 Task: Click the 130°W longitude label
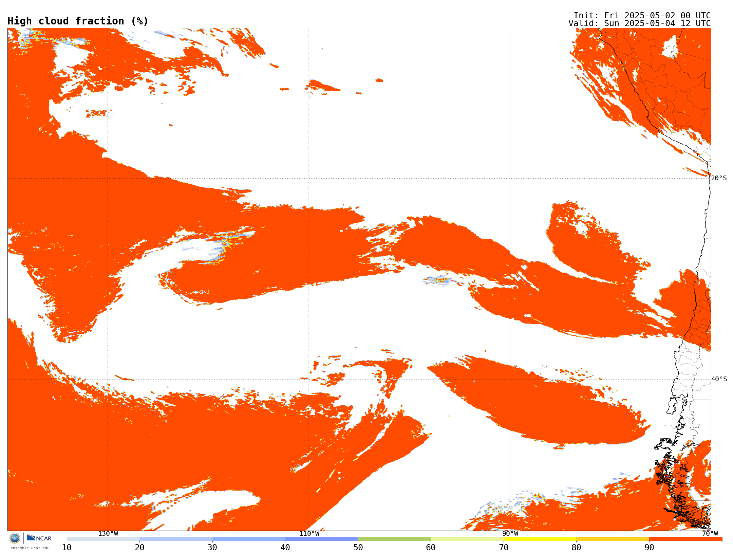[x=108, y=534]
